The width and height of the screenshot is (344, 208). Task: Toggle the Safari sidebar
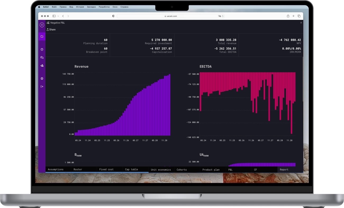[x=54, y=16]
